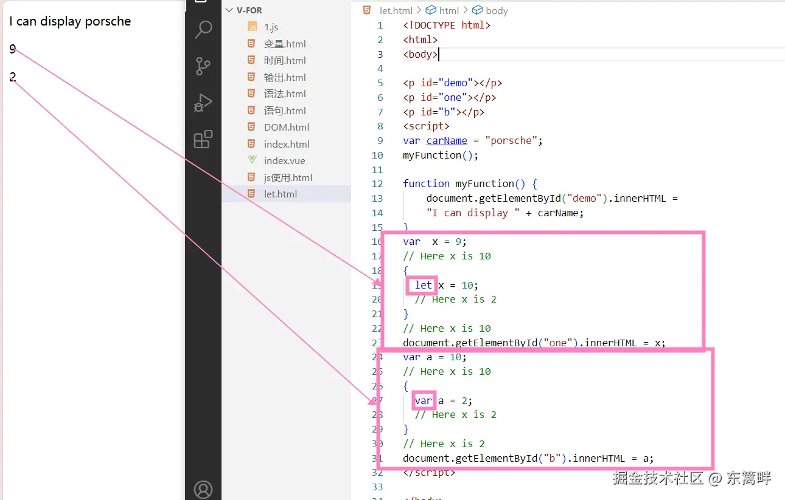
Task: Click the getElementById("one") line
Action: click(534, 343)
